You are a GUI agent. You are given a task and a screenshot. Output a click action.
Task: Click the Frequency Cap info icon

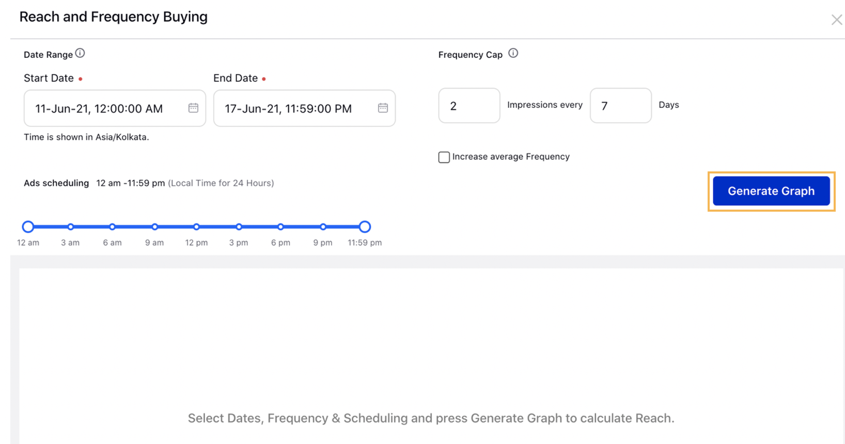(x=513, y=53)
